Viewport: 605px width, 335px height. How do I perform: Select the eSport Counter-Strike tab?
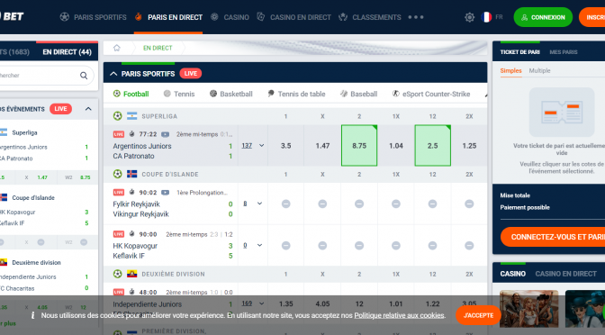point(431,94)
